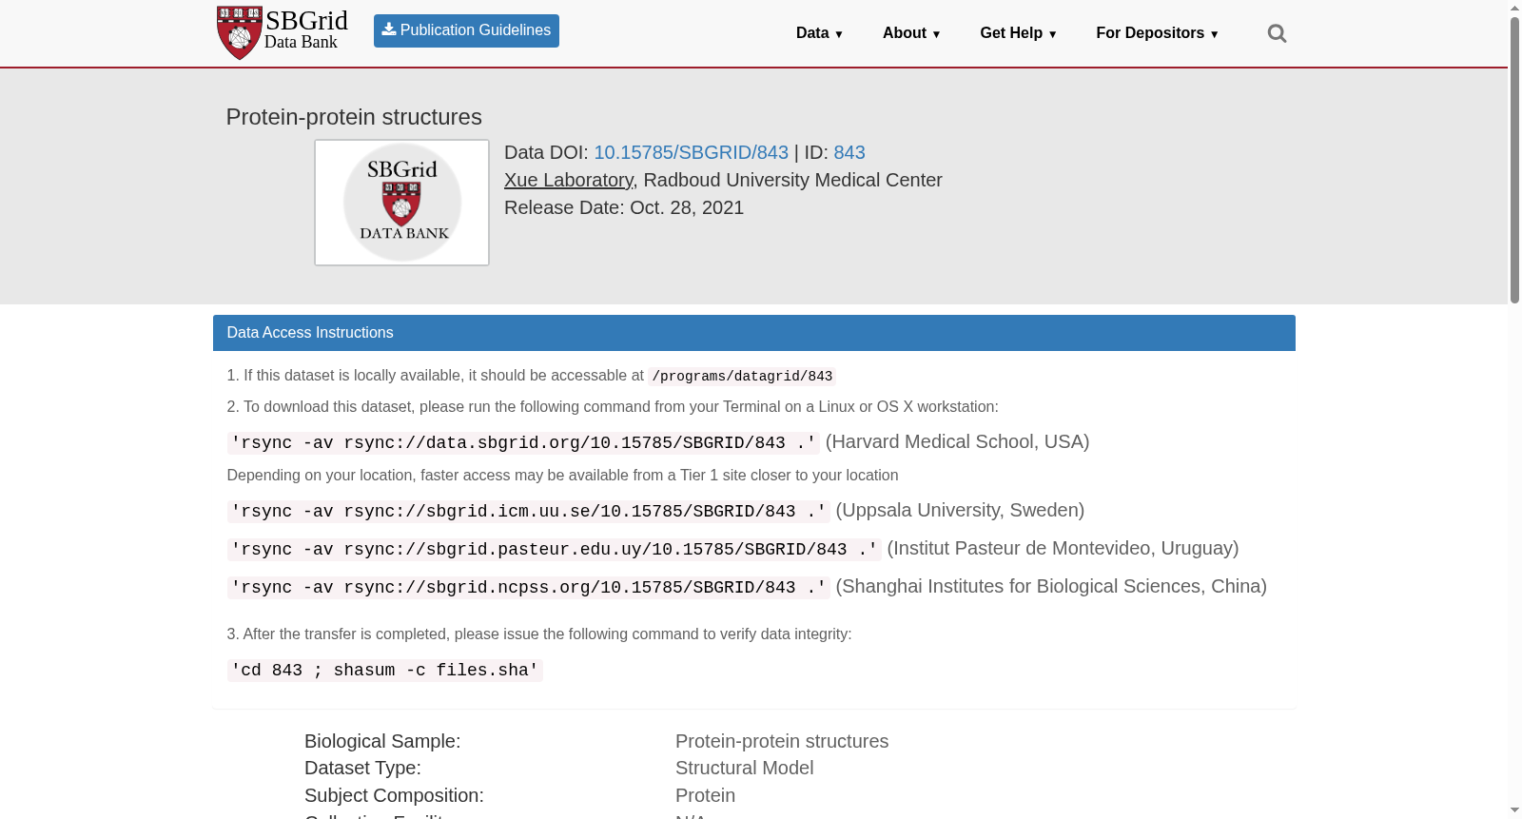Click the Dataset Type label

(362, 768)
